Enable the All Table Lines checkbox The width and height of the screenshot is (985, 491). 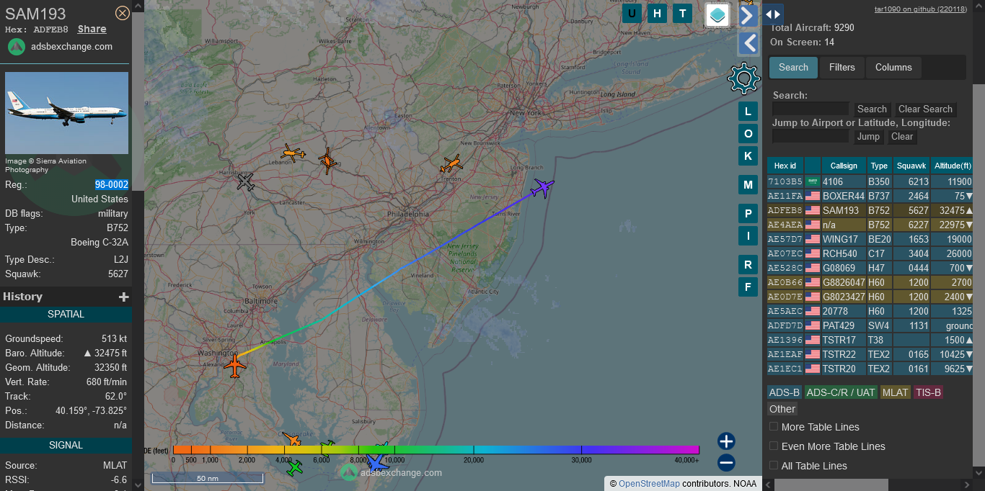(x=774, y=466)
